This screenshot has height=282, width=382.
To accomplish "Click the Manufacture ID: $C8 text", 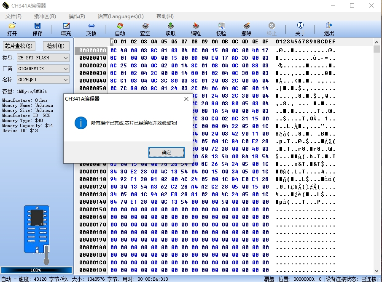I will coord(26,115).
